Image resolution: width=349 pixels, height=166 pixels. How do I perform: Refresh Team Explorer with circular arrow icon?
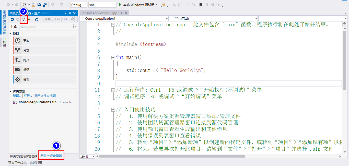point(37,19)
